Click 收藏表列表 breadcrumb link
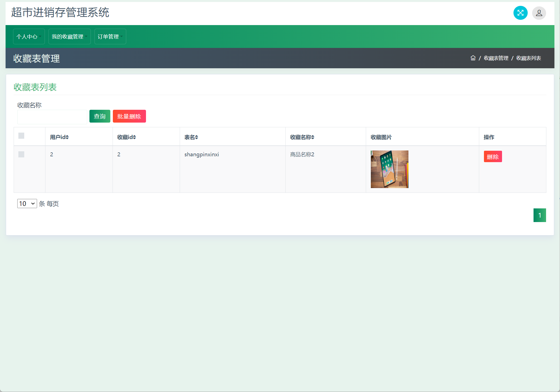 click(x=529, y=58)
